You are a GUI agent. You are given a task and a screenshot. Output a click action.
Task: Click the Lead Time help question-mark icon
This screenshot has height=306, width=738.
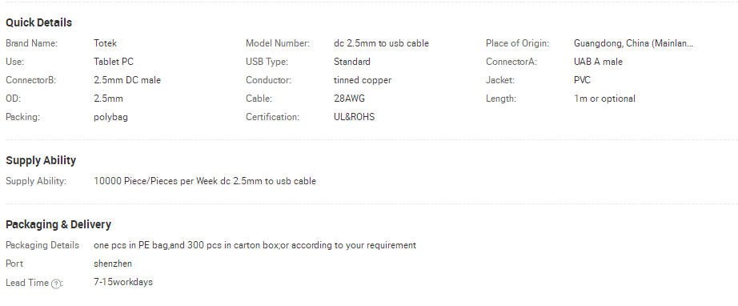click(x=56, y=284)
